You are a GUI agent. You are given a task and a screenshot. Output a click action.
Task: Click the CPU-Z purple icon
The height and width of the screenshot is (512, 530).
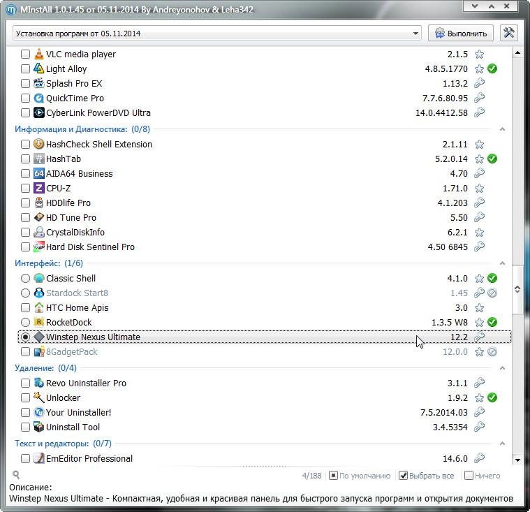pyautogui.click(x=39, y=189)
